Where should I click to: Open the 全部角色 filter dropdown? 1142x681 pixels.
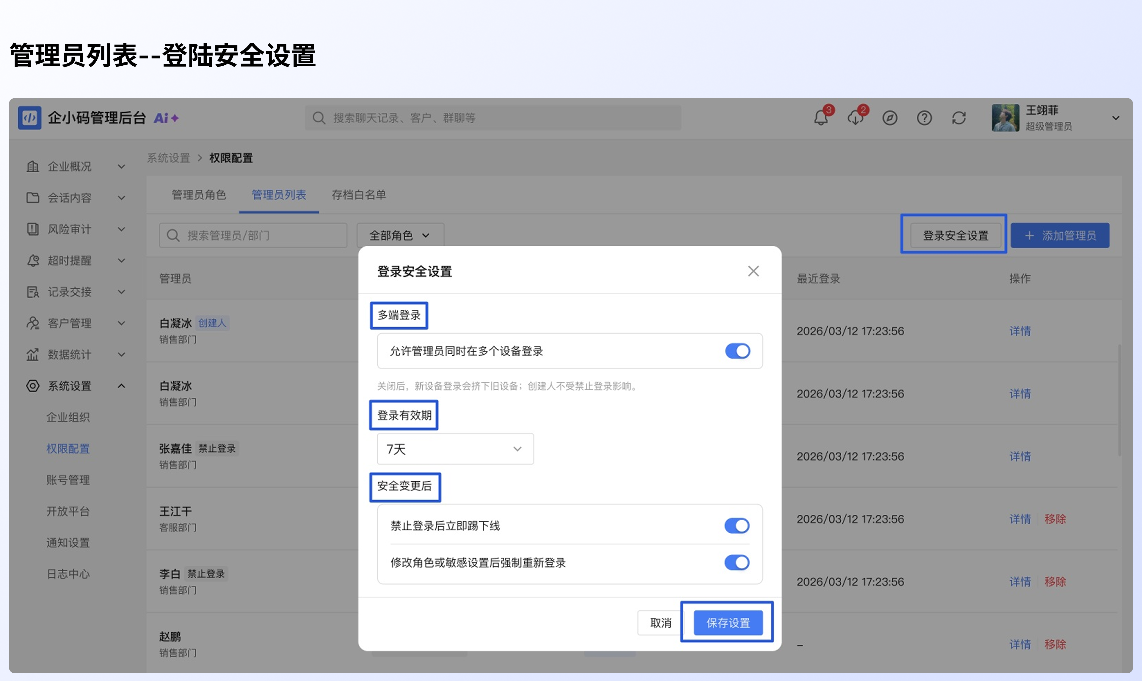click(x=400, y=235)
